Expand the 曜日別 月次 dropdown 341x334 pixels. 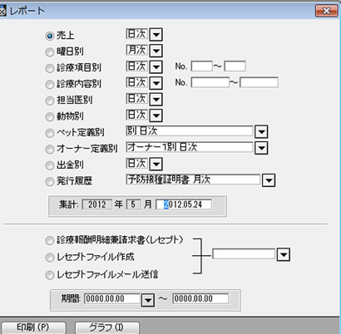pyautogui.click(x=156, y=51)
